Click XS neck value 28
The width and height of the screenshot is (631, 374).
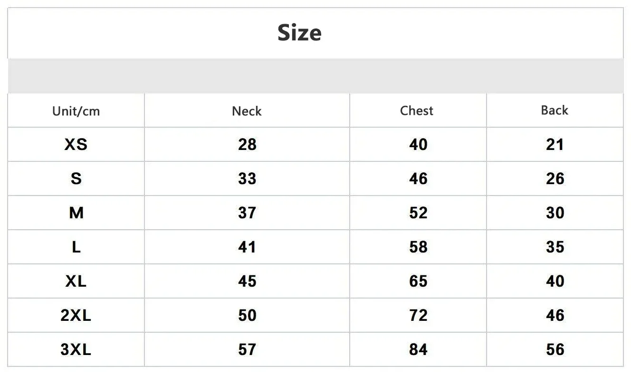point(247,144)
